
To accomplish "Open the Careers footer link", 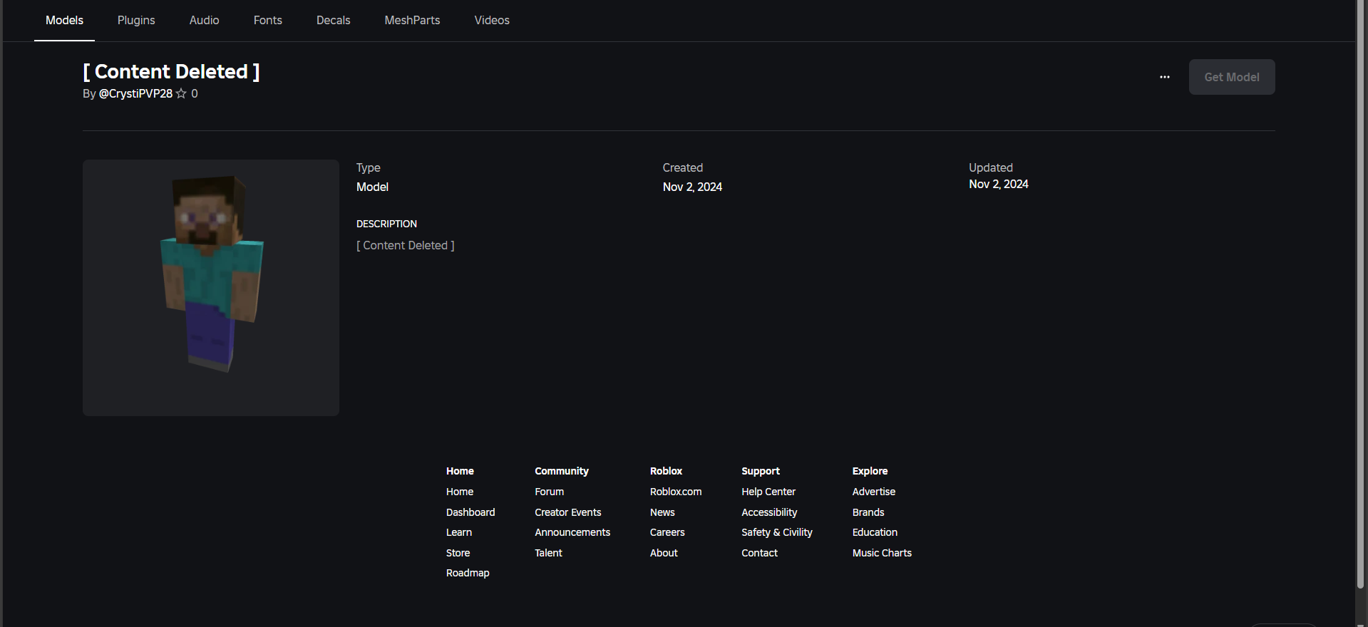I will [667, 532].
